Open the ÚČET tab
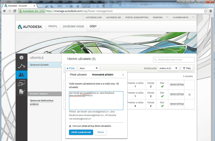 coord(93,26)
